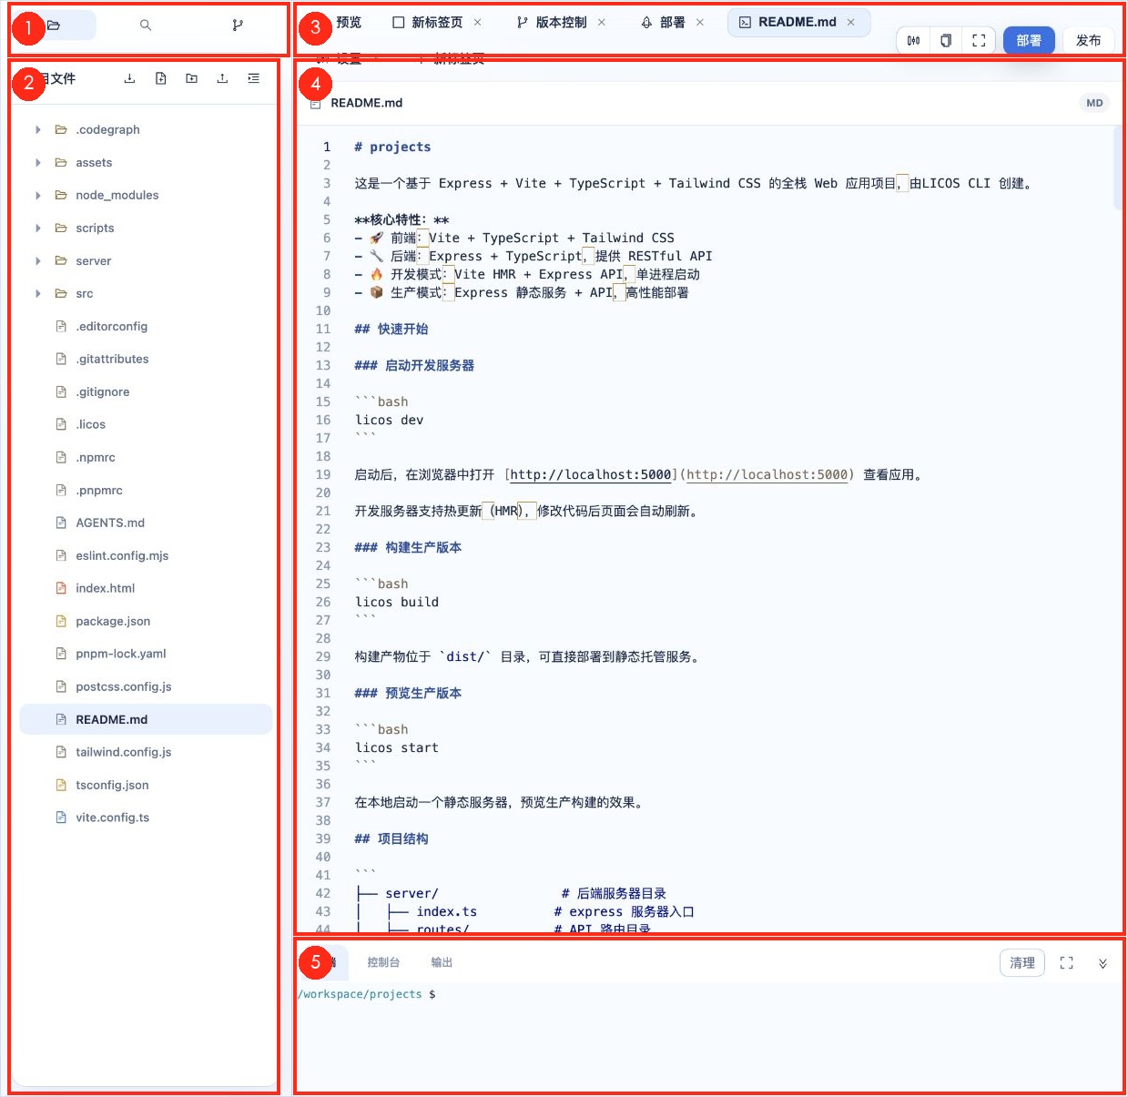
Task: Close the README.md tab
Action: tap(851, 23)
